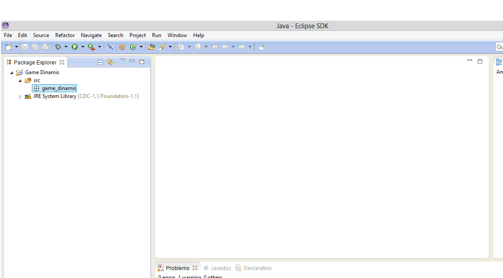This screenshot has height=278, width=503.
Task: Click the Print icon in toolbar
Action: 45,47
